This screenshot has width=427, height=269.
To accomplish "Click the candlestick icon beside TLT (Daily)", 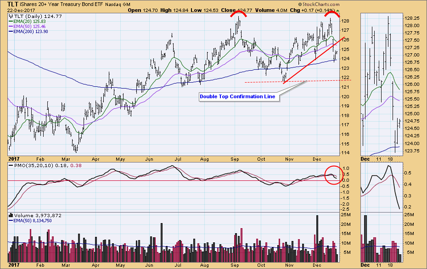I will (11, 17).
